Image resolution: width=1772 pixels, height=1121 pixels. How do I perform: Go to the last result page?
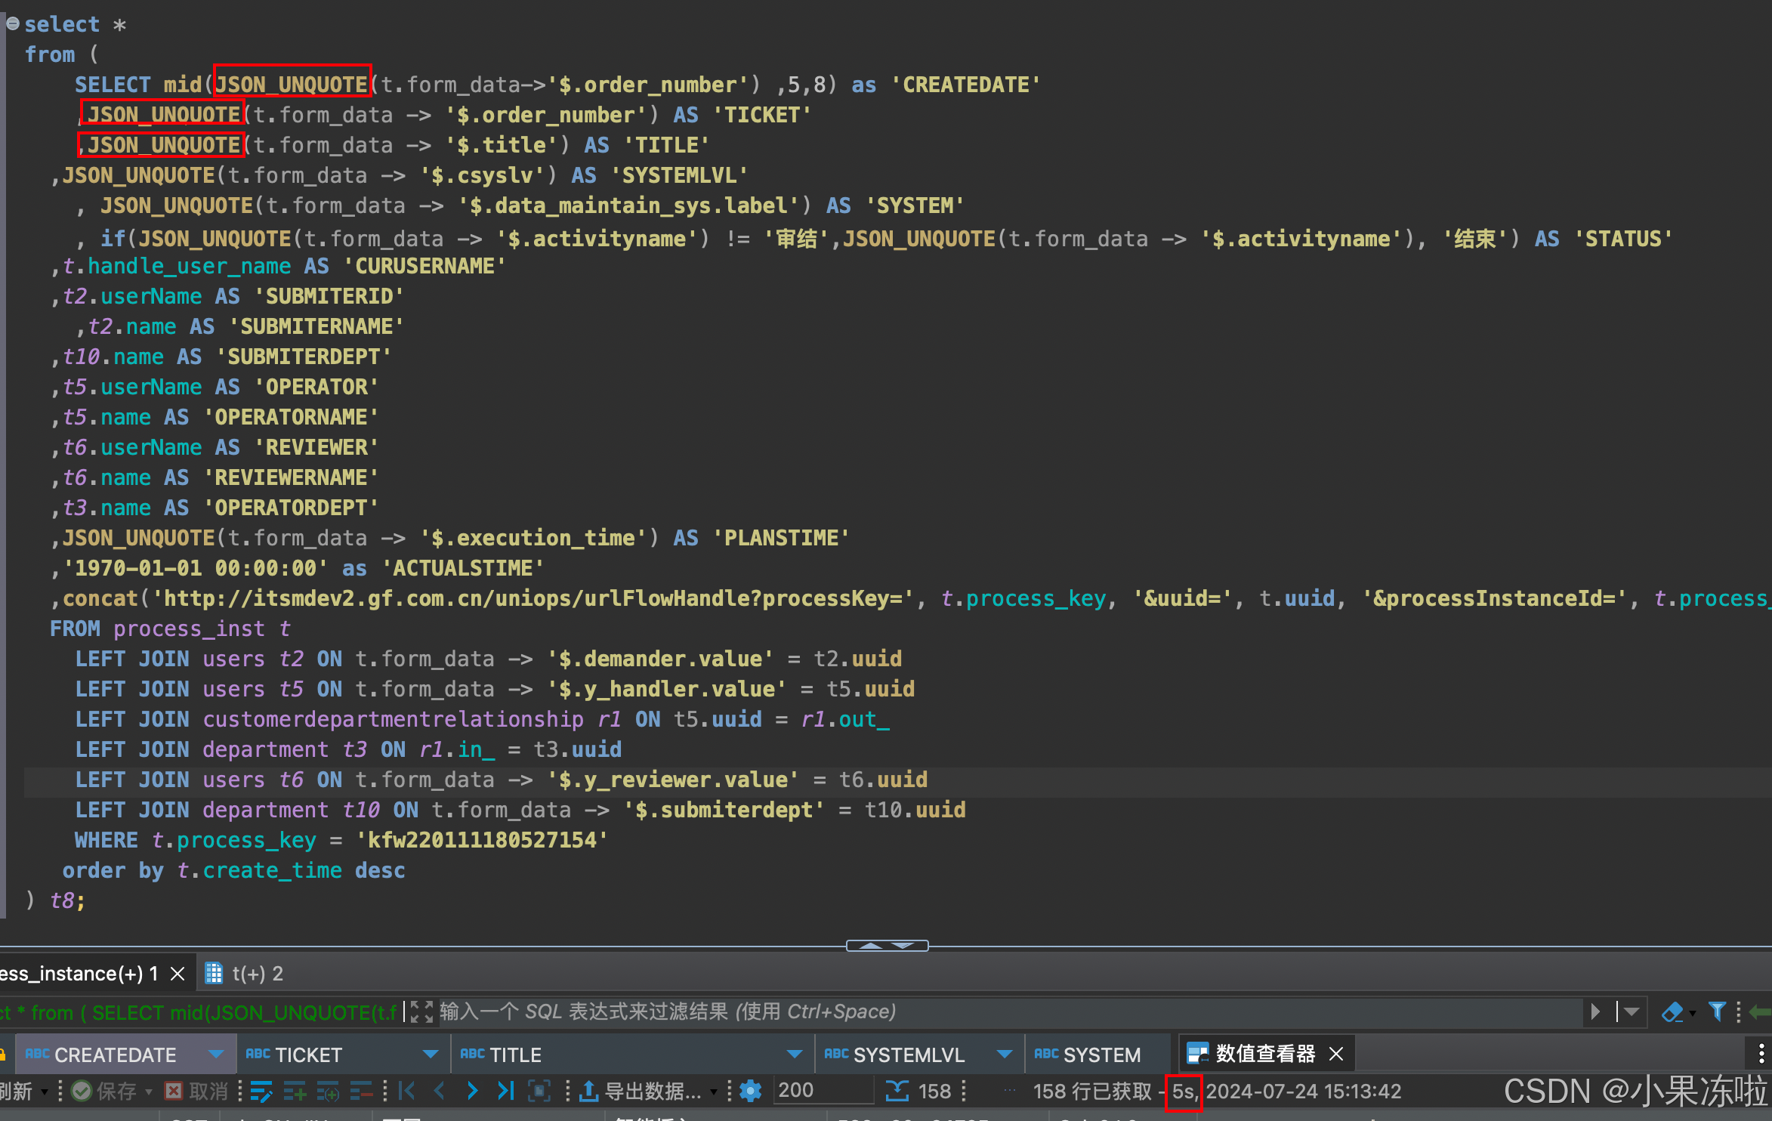pyautogui.click(x=505, y=1091)
